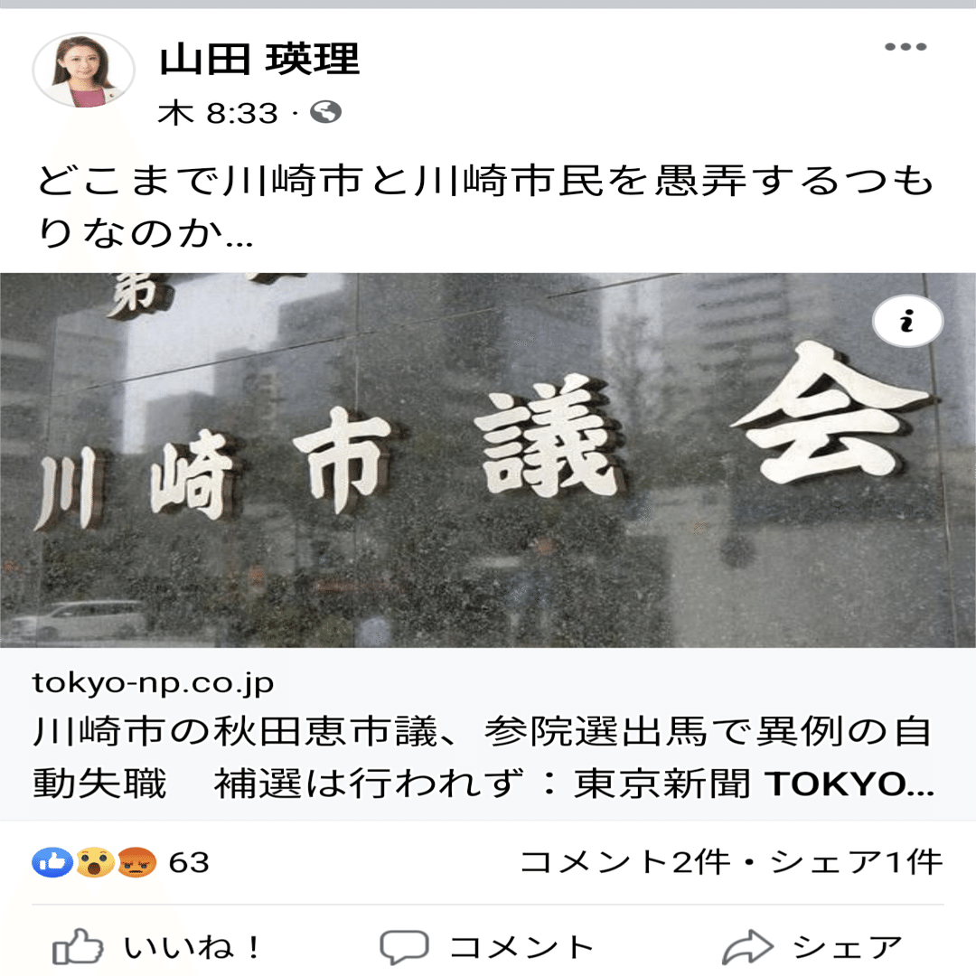Click the tokyo-np.co.jp source domain
The height and width of the screenshot is (976, 976).
[x=153, y=683]
